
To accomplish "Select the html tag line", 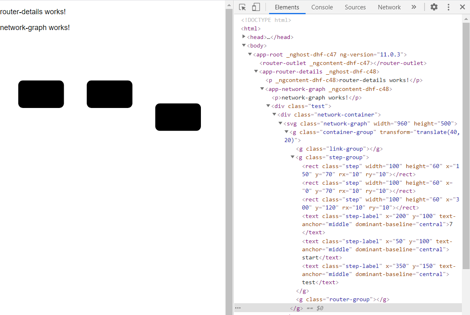I will 250,28.
